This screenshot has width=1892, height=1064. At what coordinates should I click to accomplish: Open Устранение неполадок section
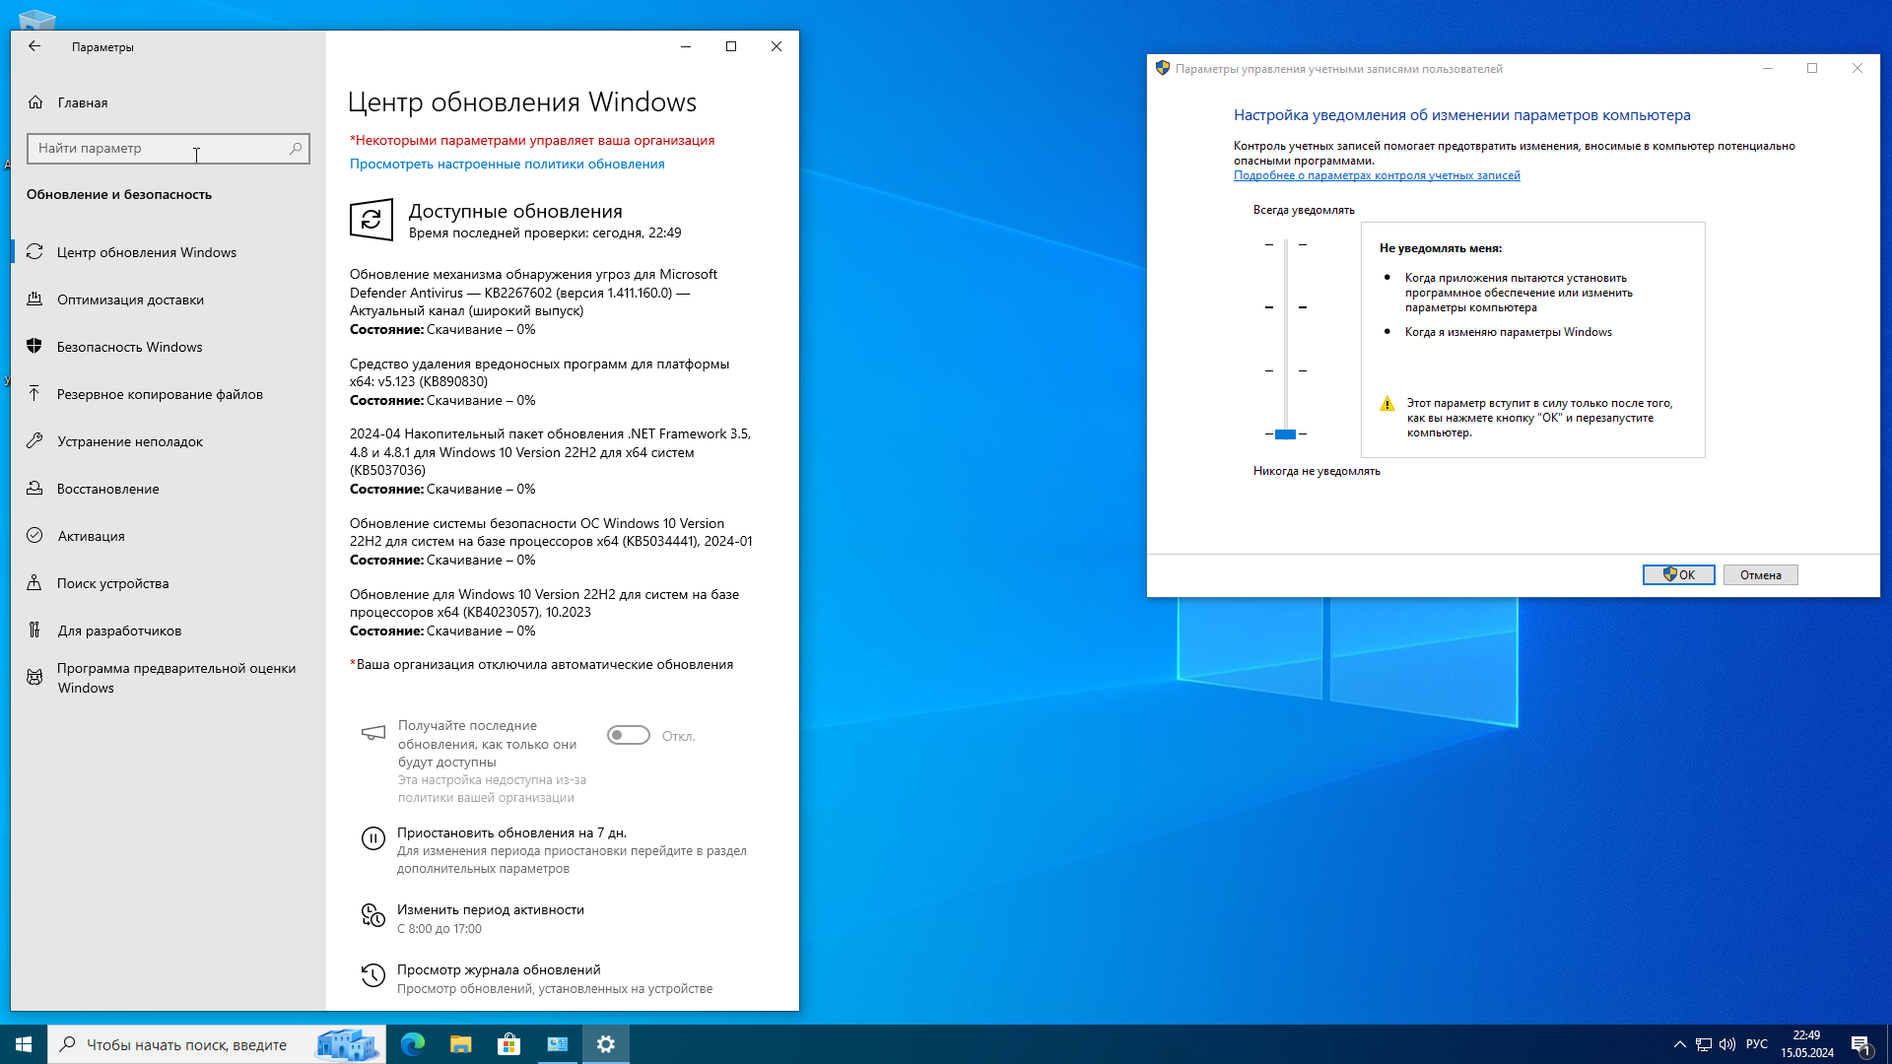[x=168, y=441]
